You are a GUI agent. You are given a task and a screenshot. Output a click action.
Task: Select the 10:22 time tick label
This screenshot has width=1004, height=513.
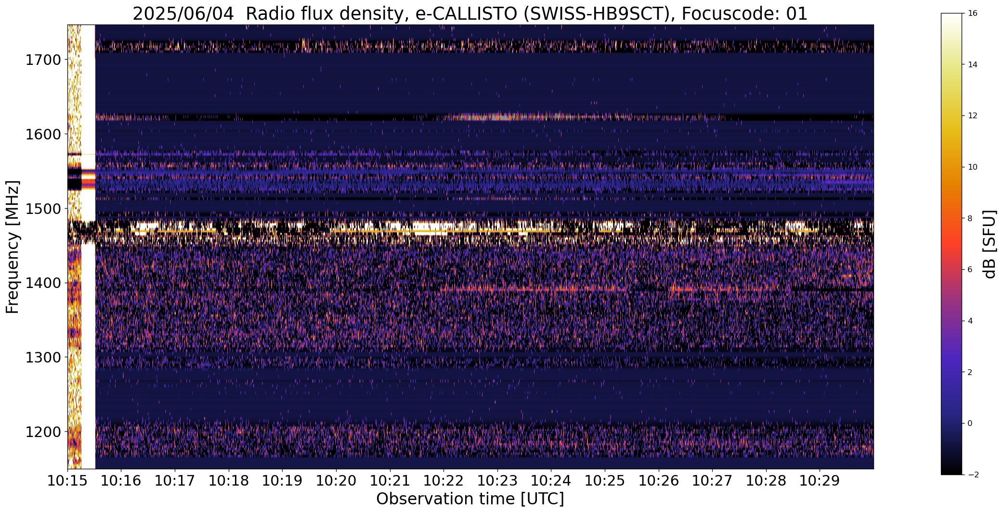443,481
